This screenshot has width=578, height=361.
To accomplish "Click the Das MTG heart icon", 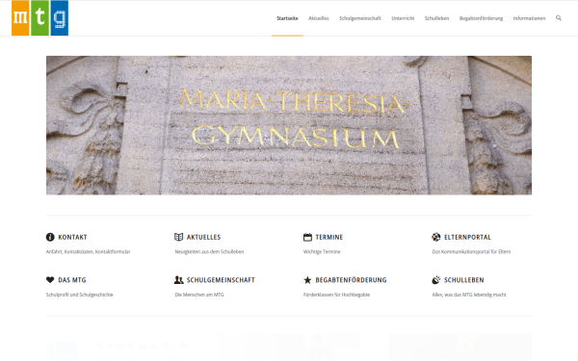I will coord(50,280).
